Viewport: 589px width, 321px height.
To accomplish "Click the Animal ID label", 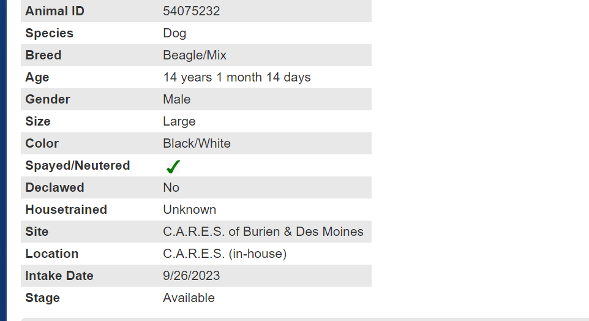I will pyautogui.click(x=54, y=11).
